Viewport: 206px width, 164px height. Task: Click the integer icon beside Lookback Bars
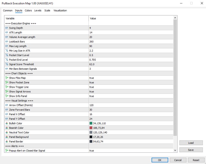tap(7, 42)
